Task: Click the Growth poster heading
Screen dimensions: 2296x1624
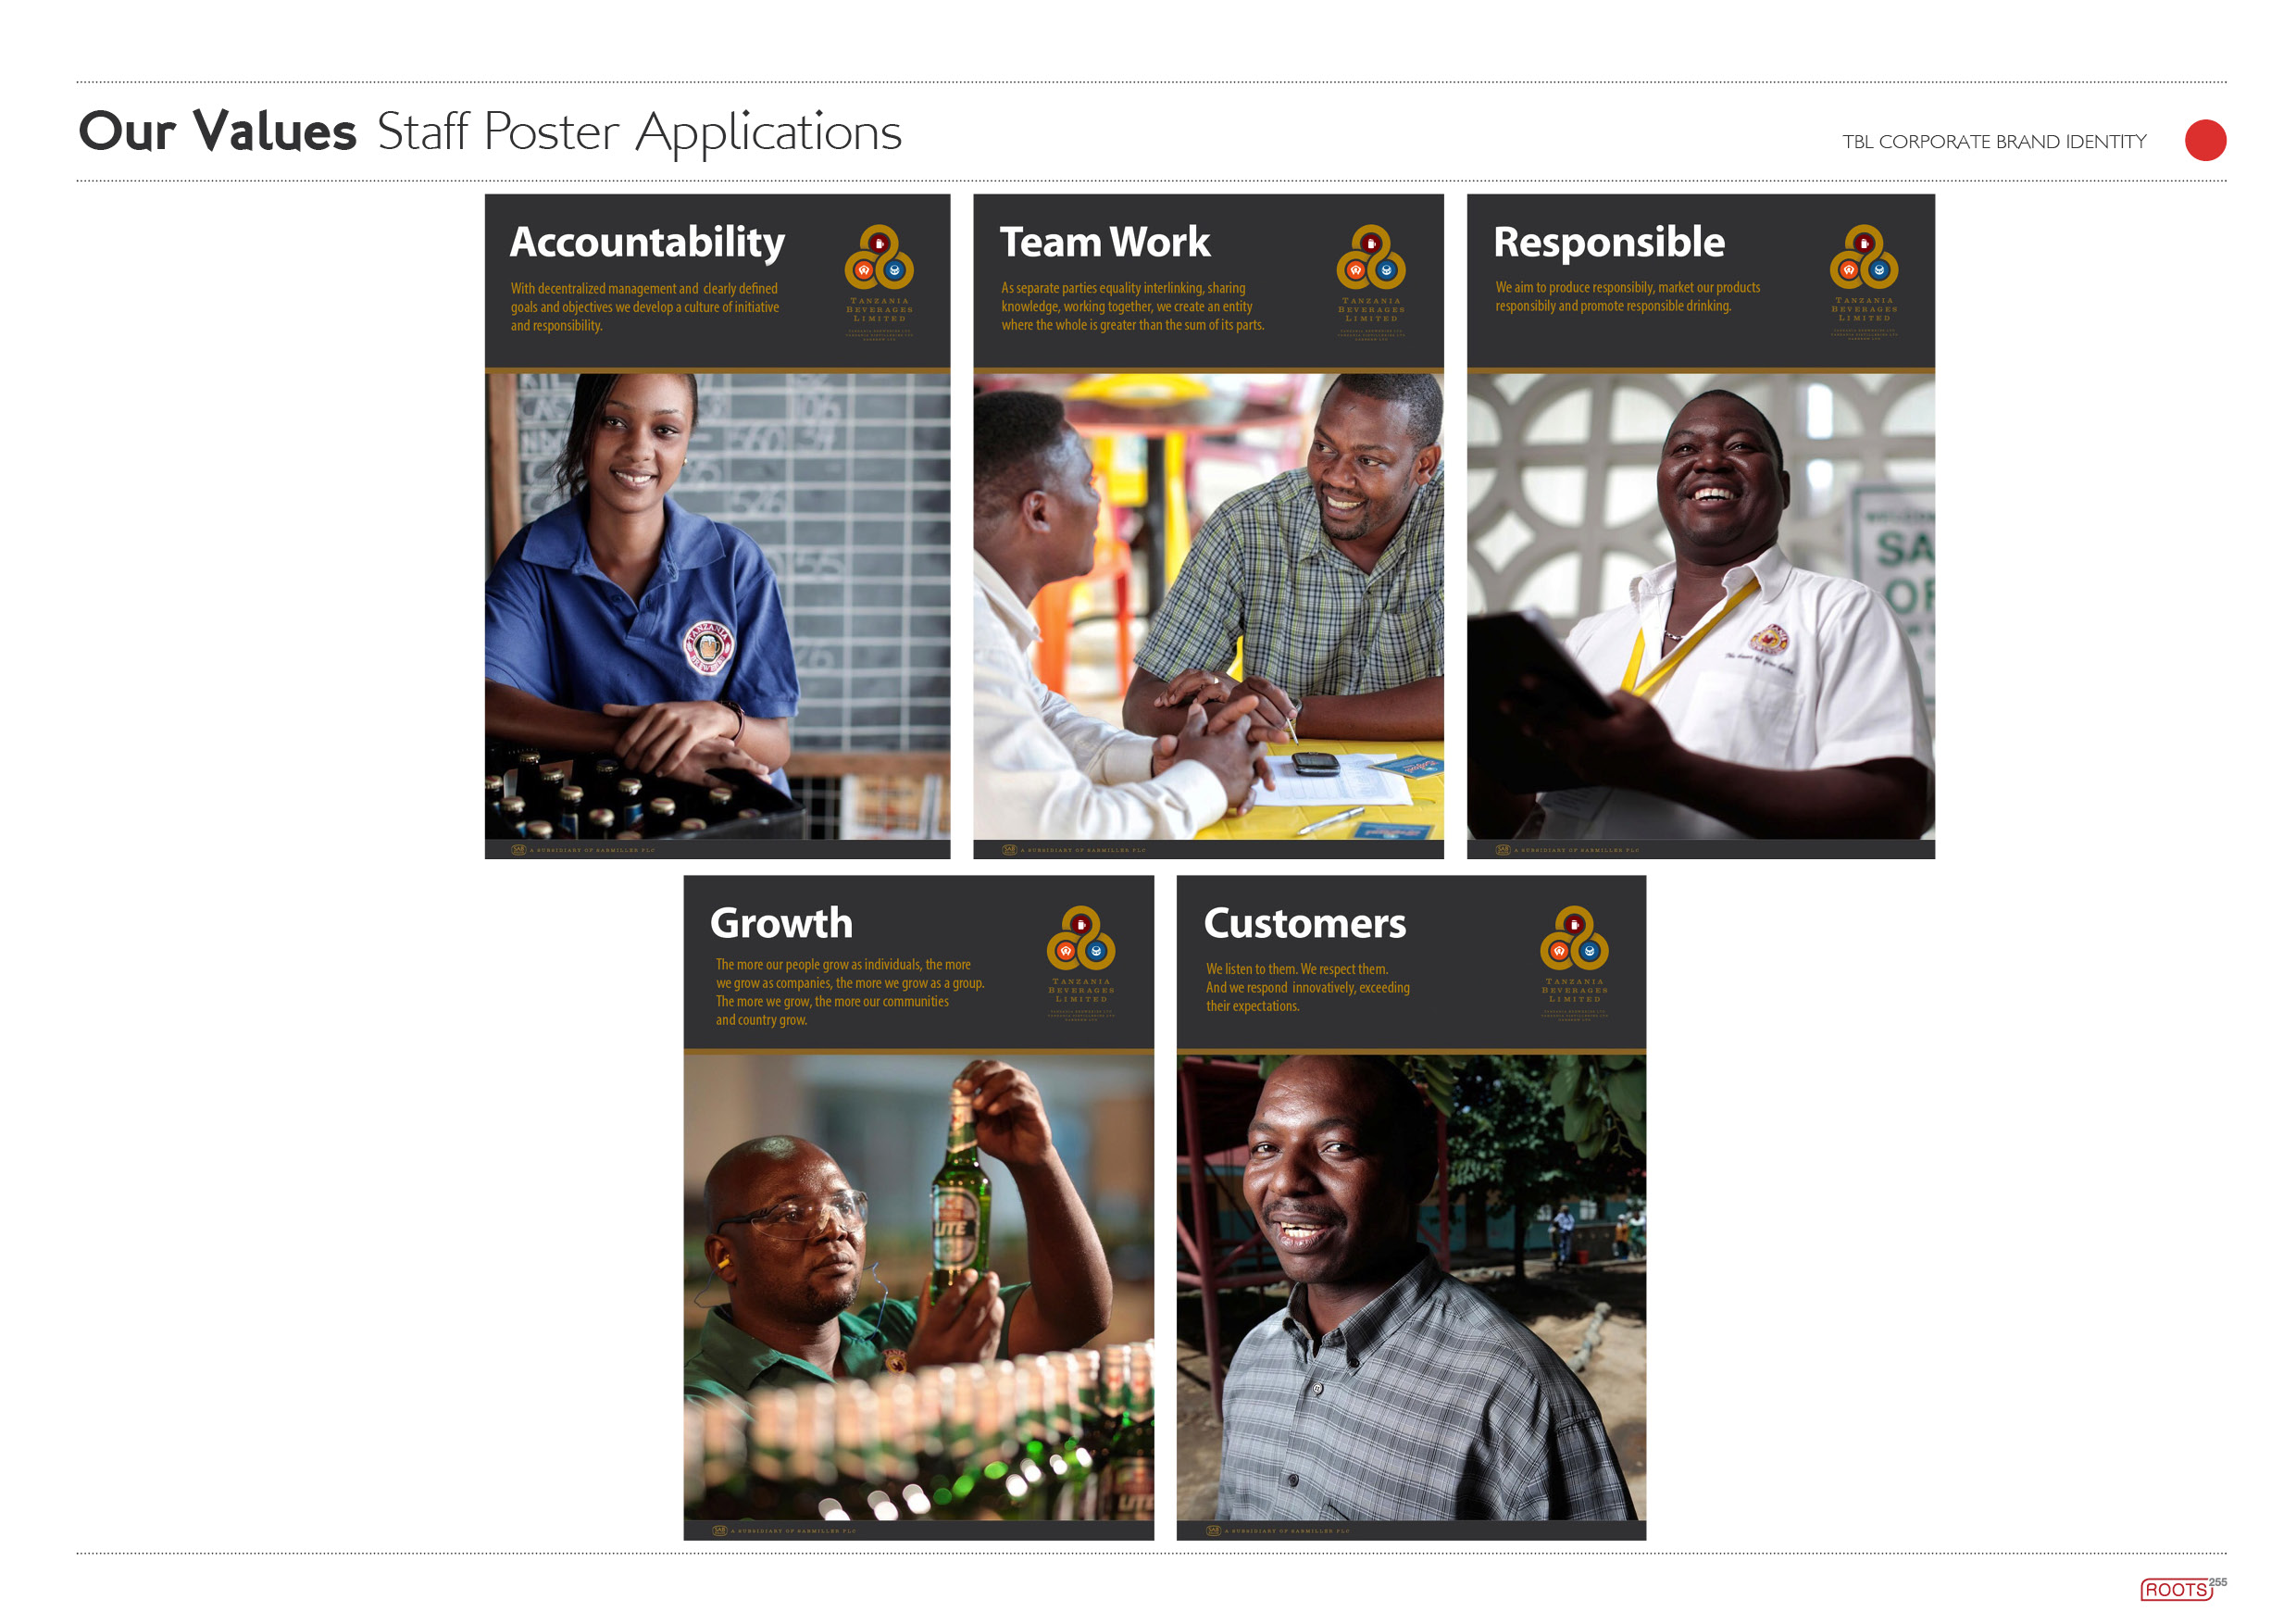Action: click(781, 923)
